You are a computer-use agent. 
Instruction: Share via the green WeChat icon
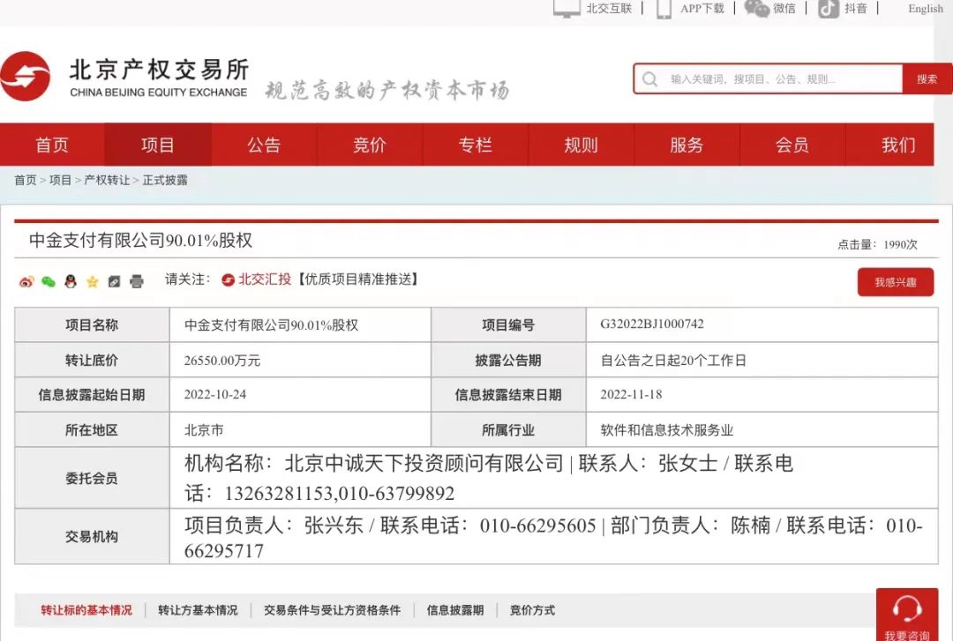(x=49, y=281)
